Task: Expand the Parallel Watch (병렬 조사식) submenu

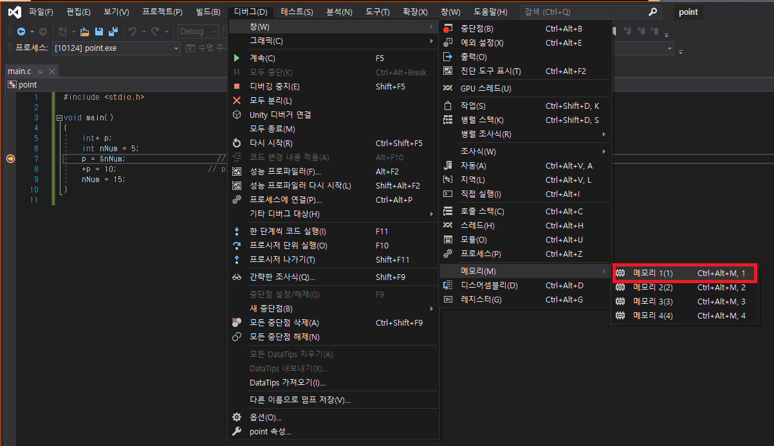Action: coord(525,134)
